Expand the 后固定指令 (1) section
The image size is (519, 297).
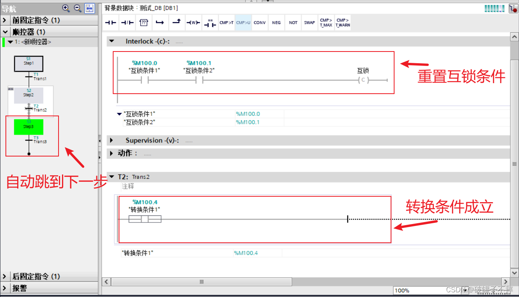pos(4,277)
